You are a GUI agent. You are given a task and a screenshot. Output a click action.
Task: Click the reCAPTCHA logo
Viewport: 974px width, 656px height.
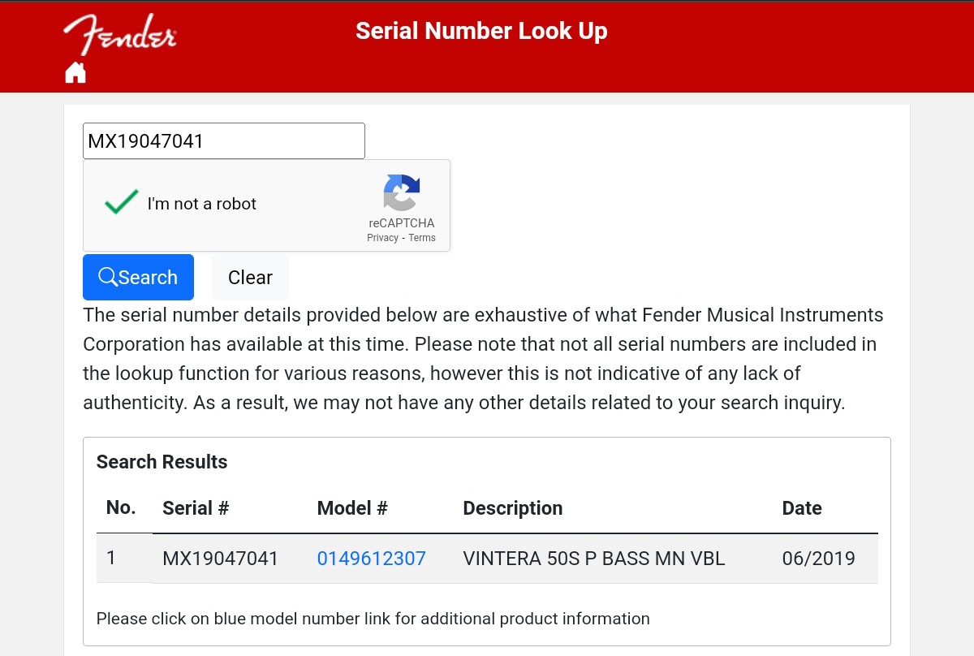pos(401,193)
